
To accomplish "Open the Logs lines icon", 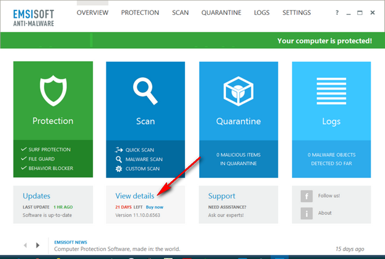I will click(331, 91).
